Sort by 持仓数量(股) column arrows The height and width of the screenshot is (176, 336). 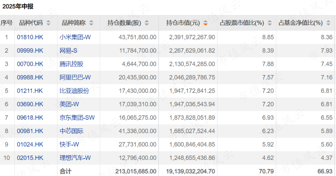coord(147,23)
